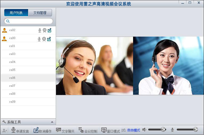
Task: Open 会议控制 meeting control
Action: point(88,130)
